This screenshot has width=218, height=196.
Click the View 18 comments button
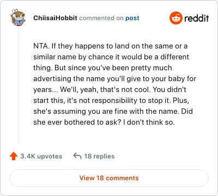109,178
